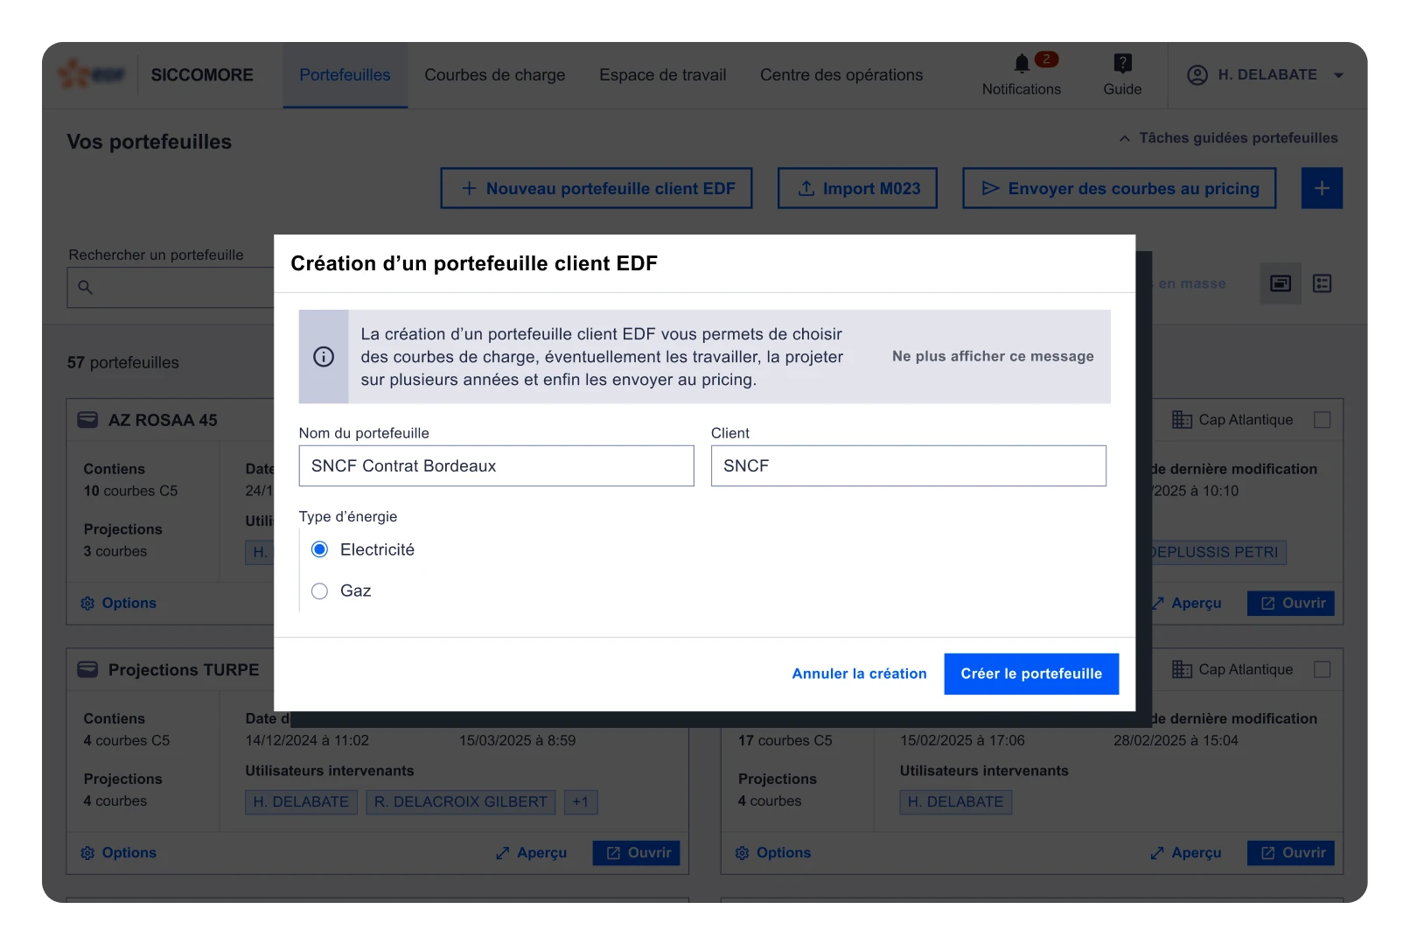
Task: Click Ouvrir on the lower Cap Atlantique card
Action: tap(1291, 853)
